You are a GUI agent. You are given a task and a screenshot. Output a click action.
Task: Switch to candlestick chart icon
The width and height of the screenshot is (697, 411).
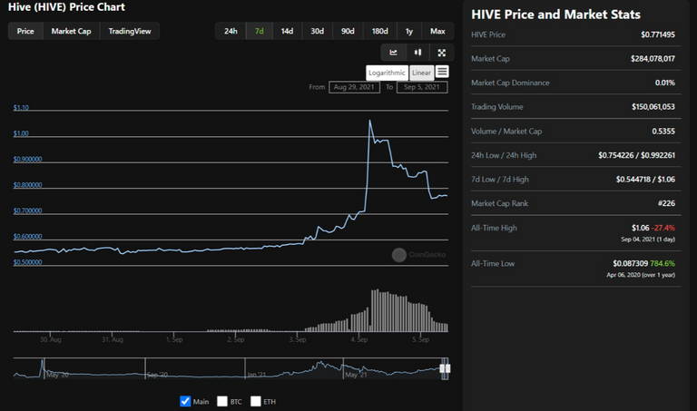point(417,53)
